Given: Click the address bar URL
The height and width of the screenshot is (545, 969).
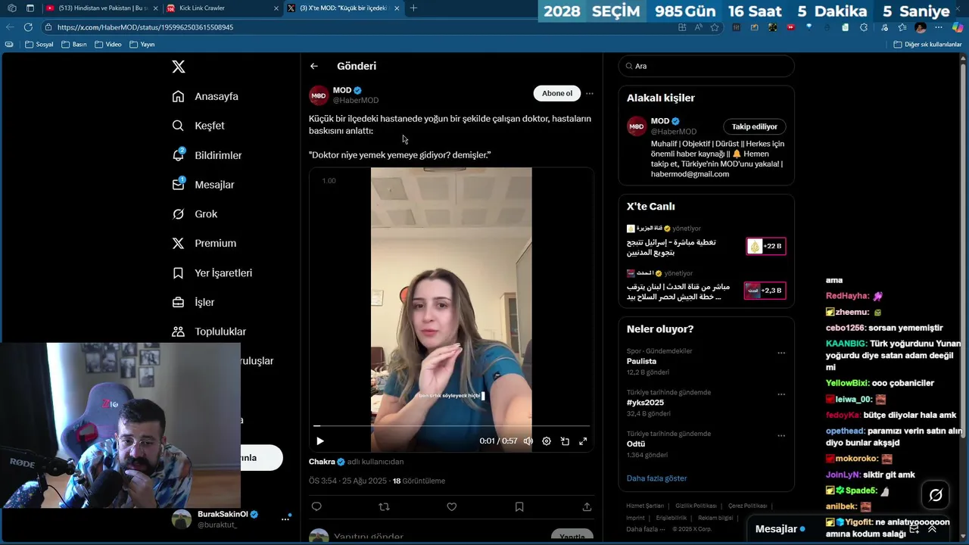Looking at the screenshot, I should pos(145,27).
